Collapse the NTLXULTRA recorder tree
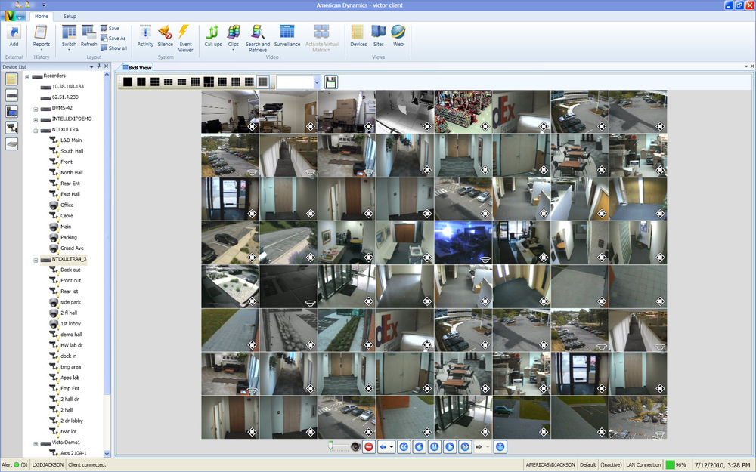 36,130
